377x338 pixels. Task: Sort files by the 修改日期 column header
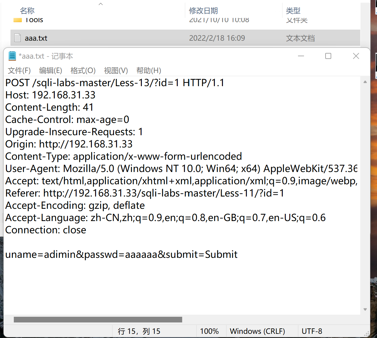tap(203, 11)
